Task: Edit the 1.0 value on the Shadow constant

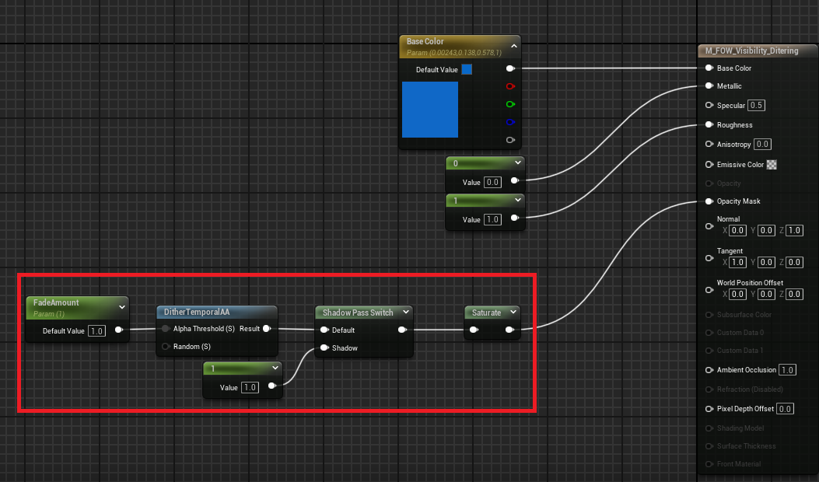Action: pos(250,387)
